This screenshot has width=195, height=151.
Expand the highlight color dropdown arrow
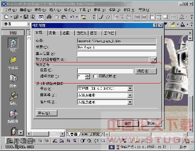(177, 24)
